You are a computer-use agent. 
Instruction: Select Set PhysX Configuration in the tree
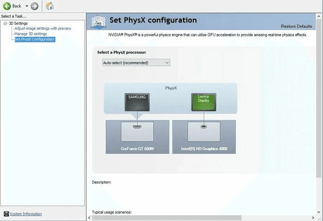pos(34,39)
